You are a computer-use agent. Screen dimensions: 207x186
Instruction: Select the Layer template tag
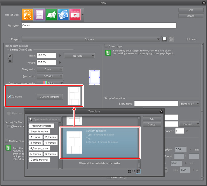(39, 131)
